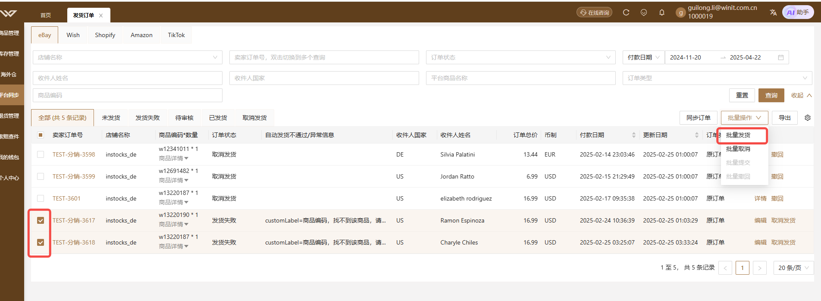Open the AI 助手 assistant
This screenshot has height=301, width=821.
[798, 13]
